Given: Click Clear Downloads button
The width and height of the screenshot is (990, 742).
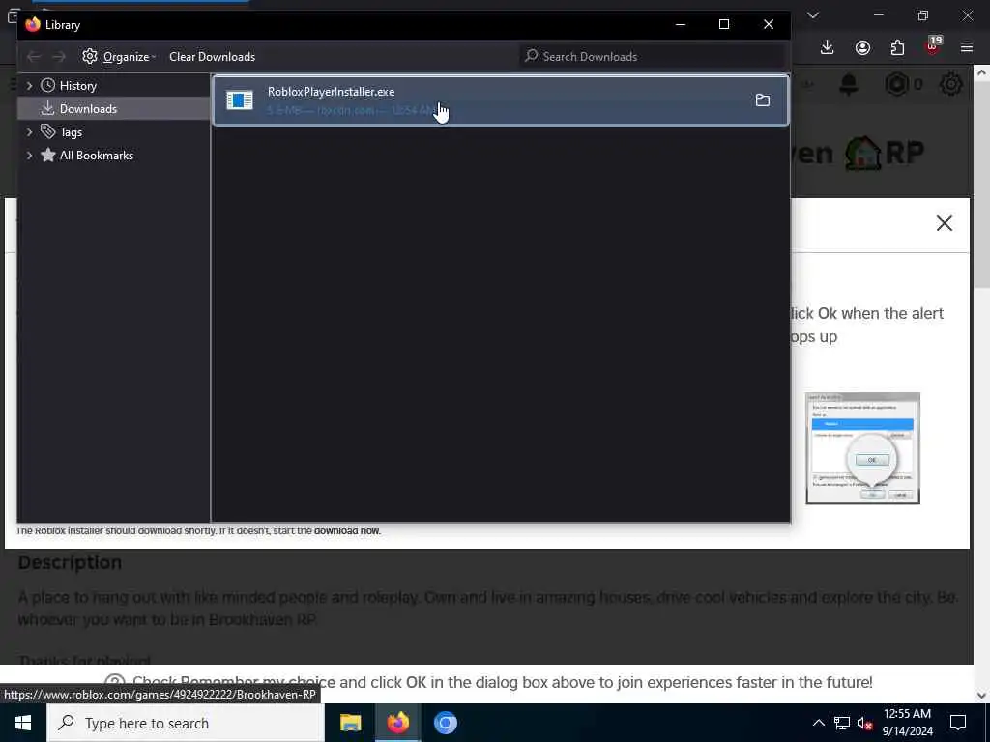Looking at the screenshot, I should point(212,57).
